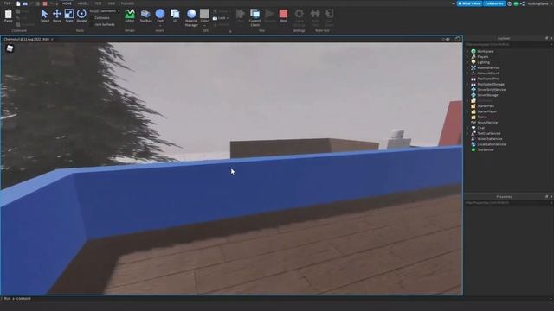Viewport: 554px width, 311px height.
Task: Select TestService in Explorer
Action: pos(485,149)
